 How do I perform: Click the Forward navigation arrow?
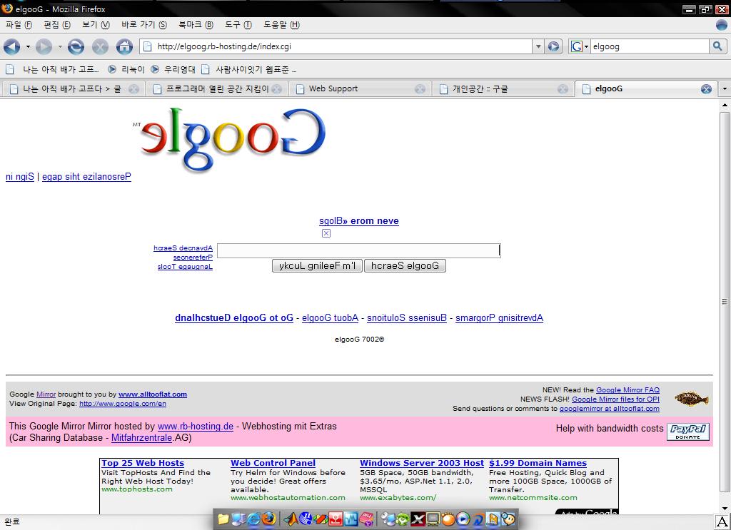click(x=44, y=46)
